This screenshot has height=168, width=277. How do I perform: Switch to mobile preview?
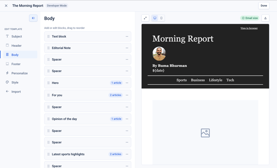[x=161, y=18]
